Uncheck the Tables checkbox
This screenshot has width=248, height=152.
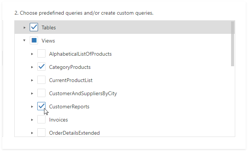coord(34,27)
